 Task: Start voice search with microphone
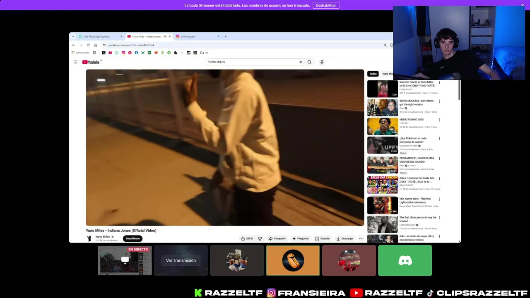pyautogui.click(x=322, y=62)
